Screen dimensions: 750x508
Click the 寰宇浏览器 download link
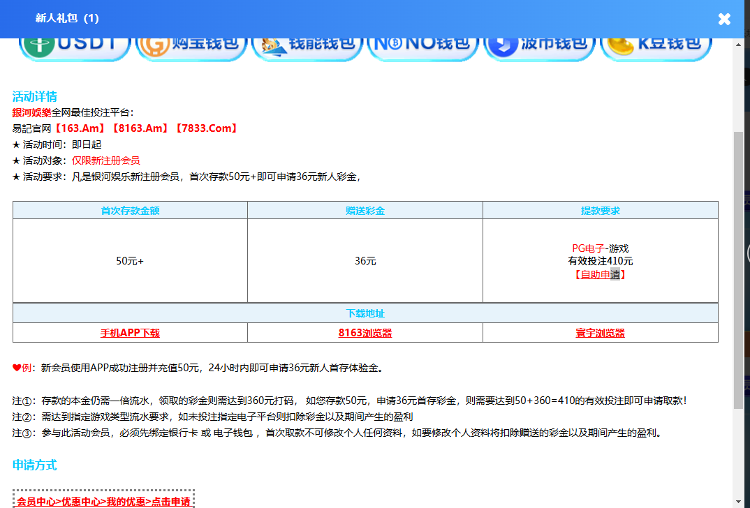(x=600, y=333)
